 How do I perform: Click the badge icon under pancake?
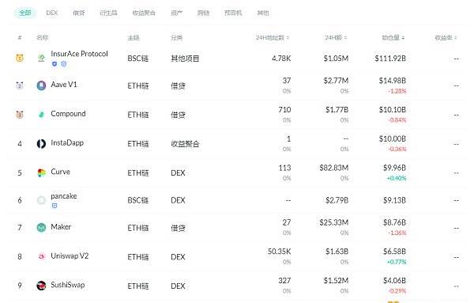(x=55, y=206)
